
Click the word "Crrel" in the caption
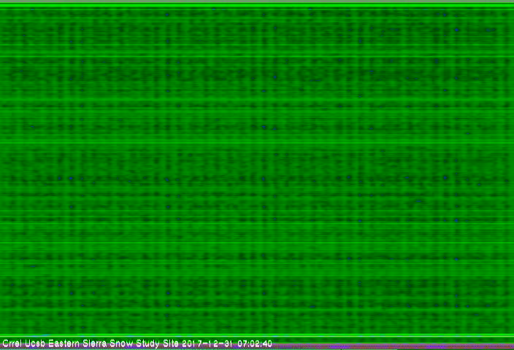11,343
